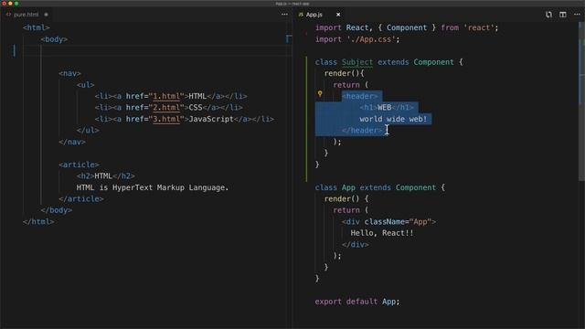Click the closing </header> tag

point(362,130)
